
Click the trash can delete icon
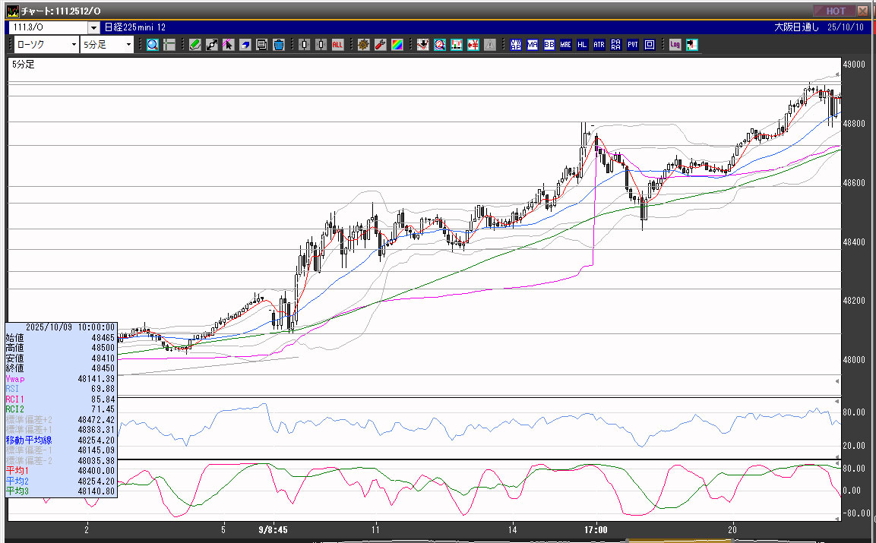[279, 45]
